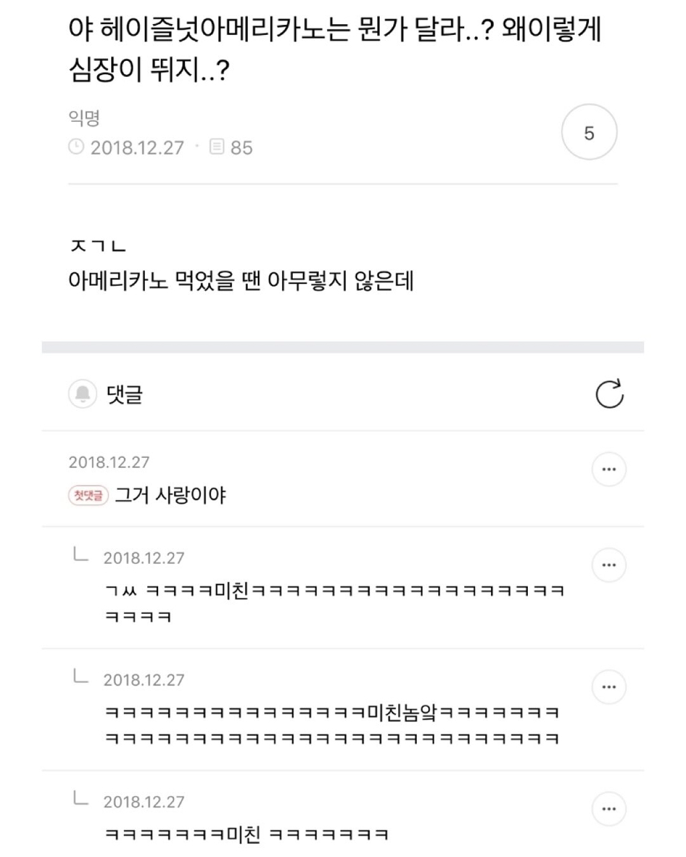
Task: Click the author name 익명
Action: point(84,119)
